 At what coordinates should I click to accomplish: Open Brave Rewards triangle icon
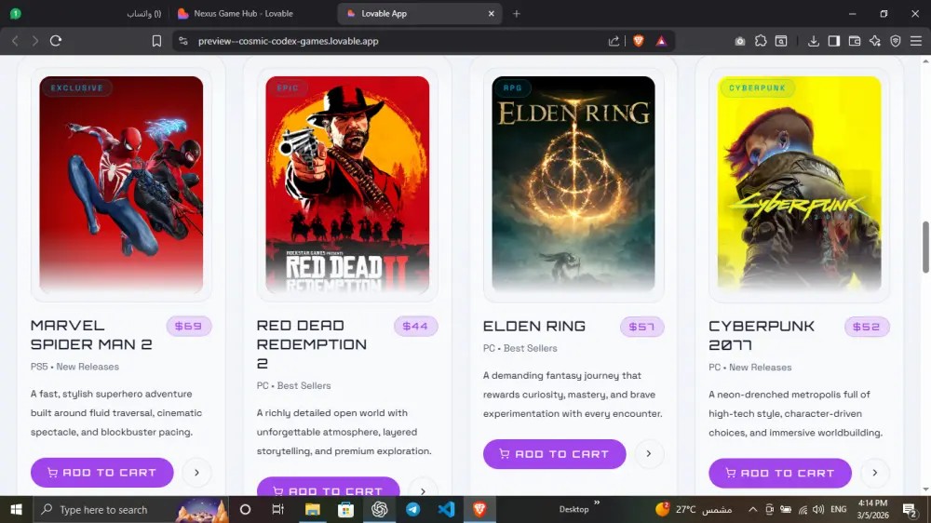tap(661, 41)
